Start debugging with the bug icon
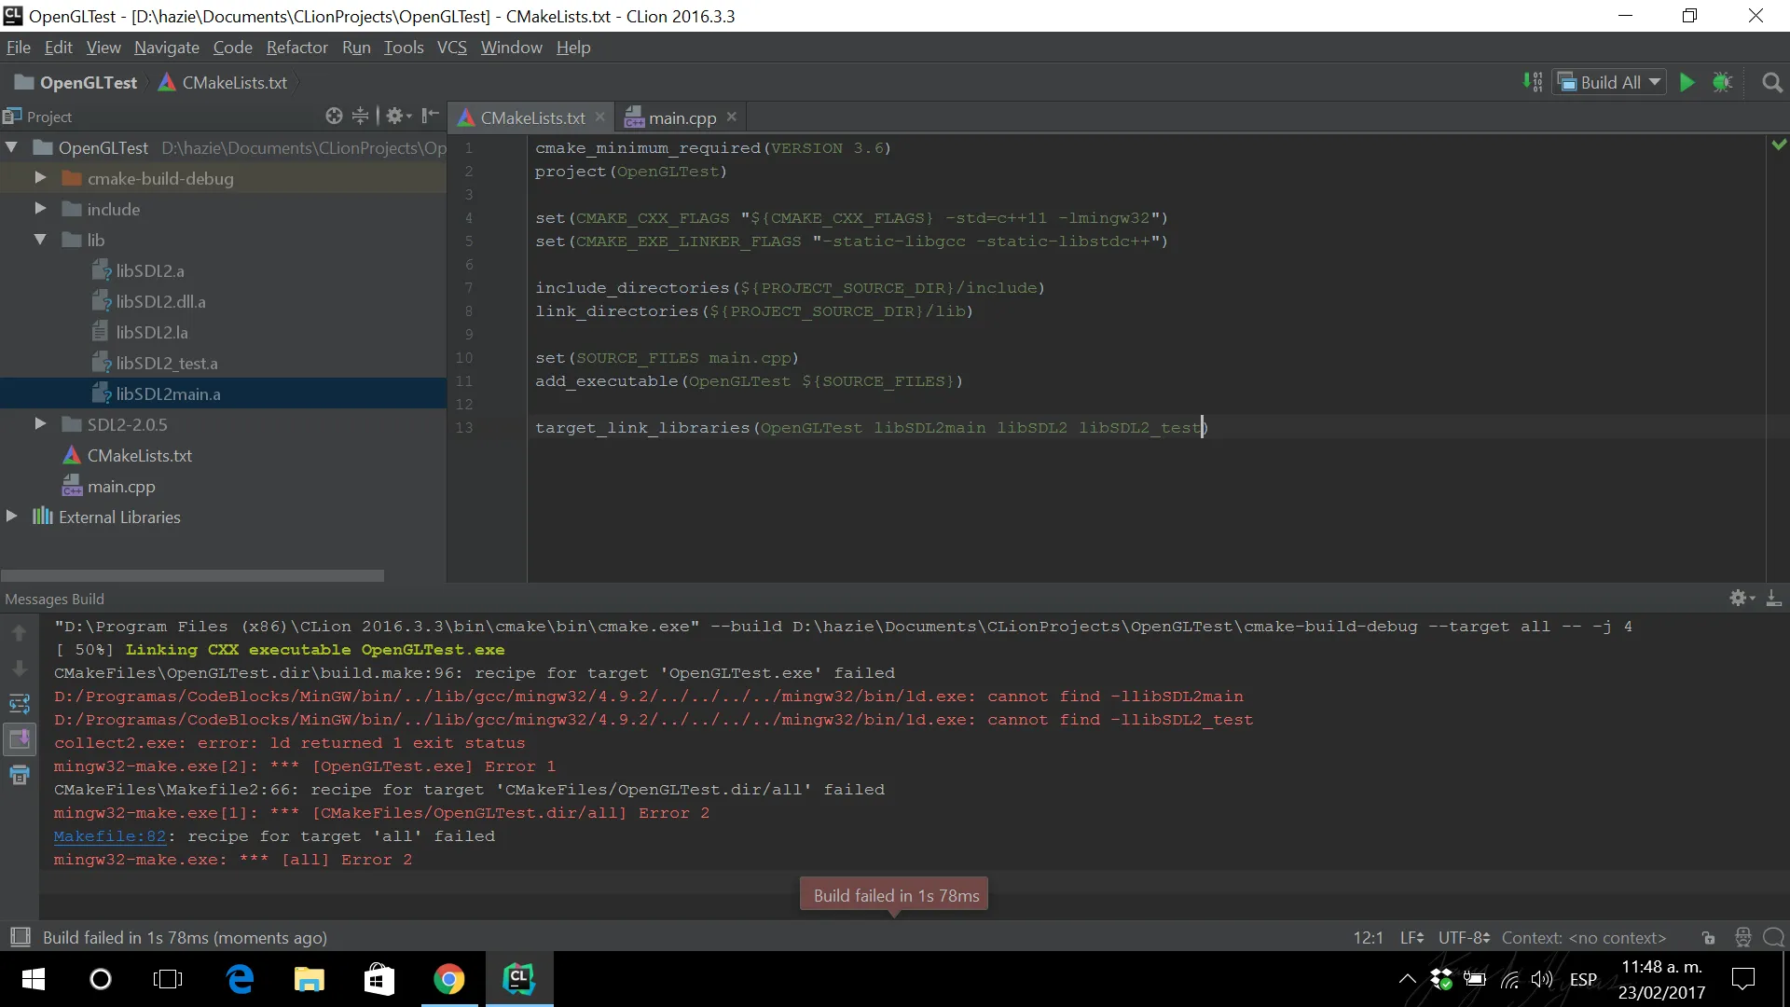Screen dimensions: 1790x1007 coord(1722,82)
